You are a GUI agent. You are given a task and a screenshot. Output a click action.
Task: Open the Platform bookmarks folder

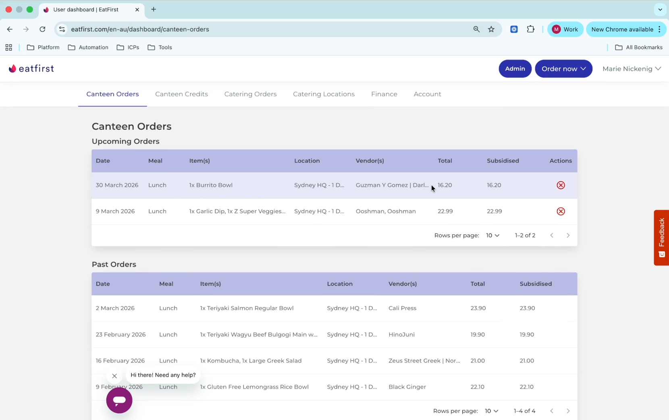tap(43, 48)
